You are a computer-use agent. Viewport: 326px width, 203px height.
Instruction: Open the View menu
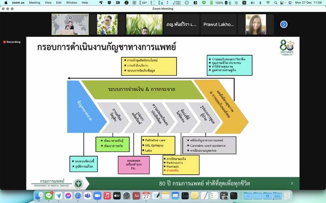click(48, 2)
